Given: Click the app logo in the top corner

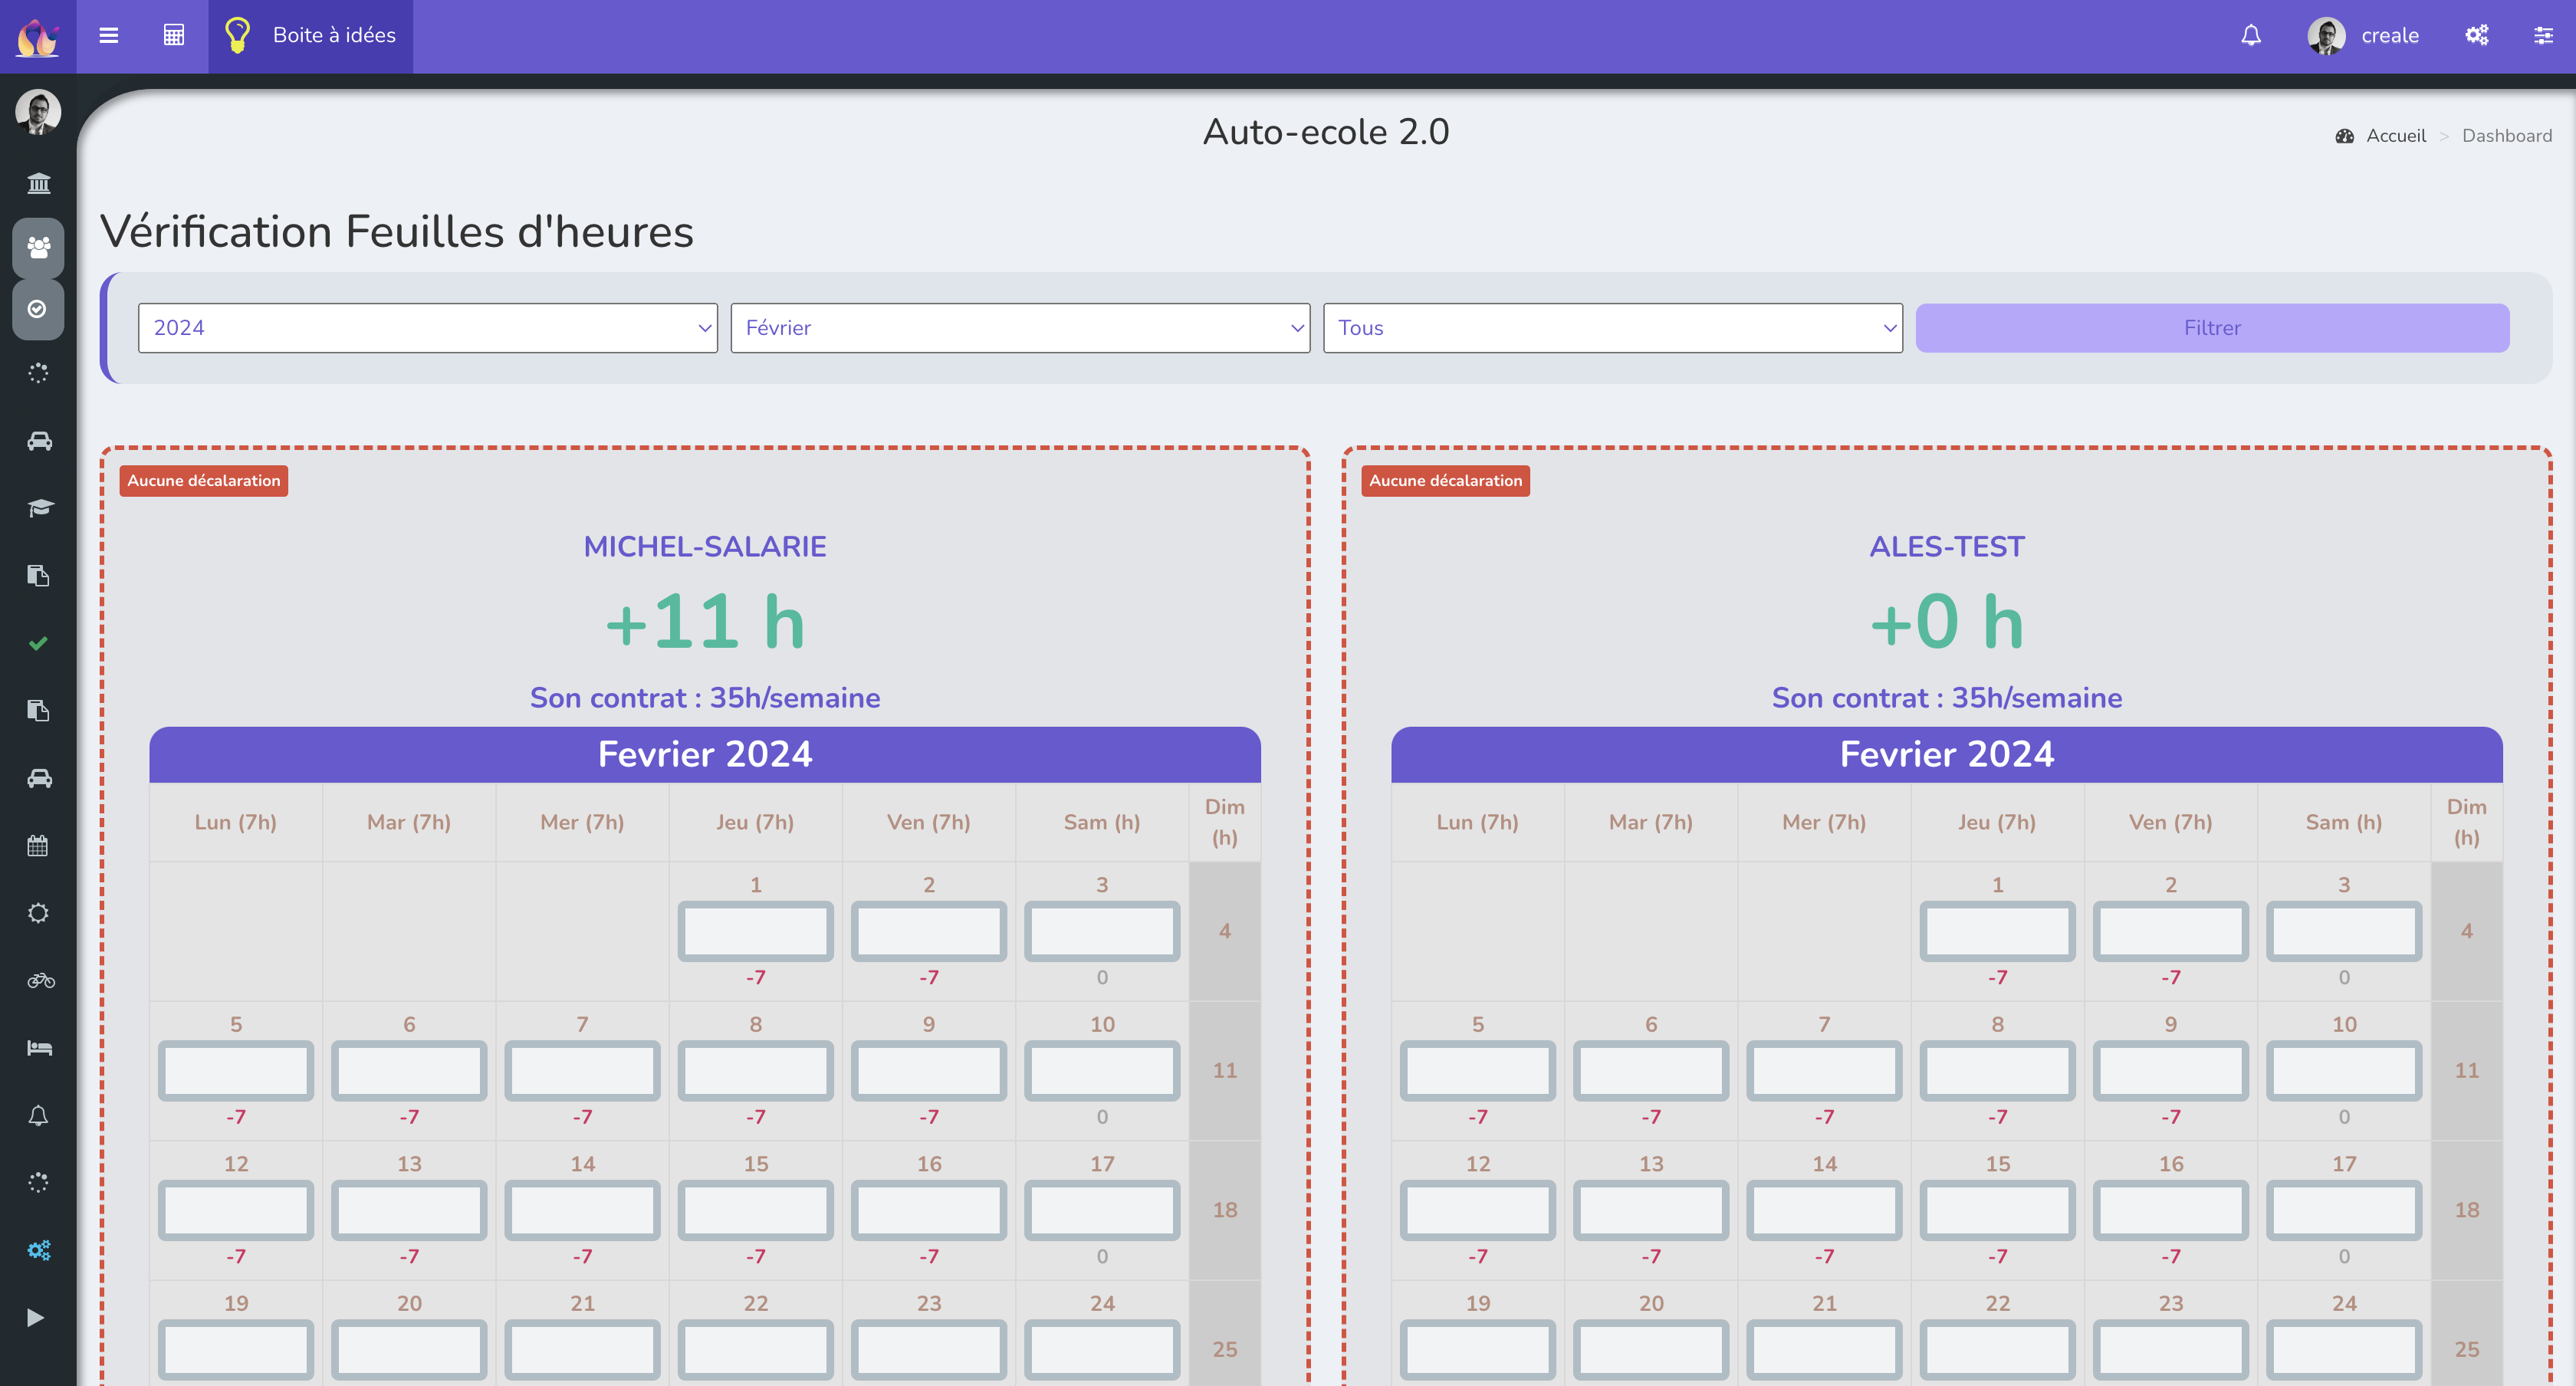Looking at the screenshot, I should point(38,37).
